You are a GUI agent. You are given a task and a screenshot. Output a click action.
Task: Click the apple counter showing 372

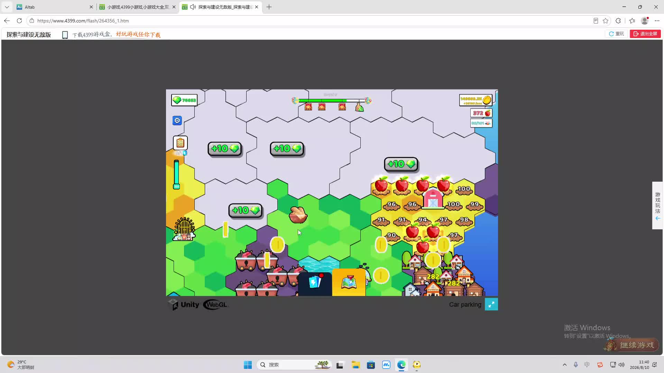[x=481, y=113]
